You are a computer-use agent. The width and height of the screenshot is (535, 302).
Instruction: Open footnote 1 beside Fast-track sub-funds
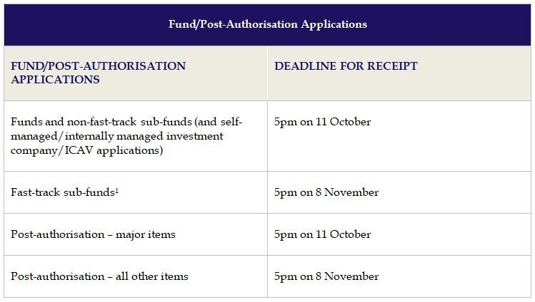pyautogui.click(x=116, y=189)
